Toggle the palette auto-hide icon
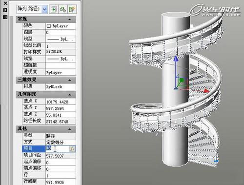The image size is (244, 185). 5,10
